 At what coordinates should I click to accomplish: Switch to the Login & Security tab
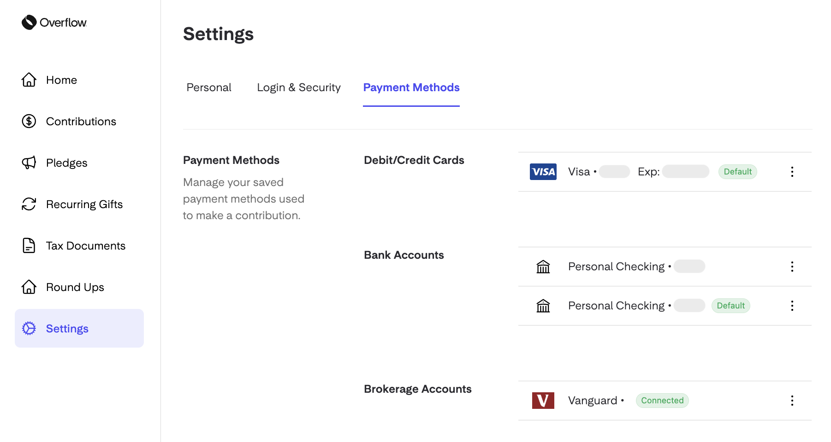point(299,87)
